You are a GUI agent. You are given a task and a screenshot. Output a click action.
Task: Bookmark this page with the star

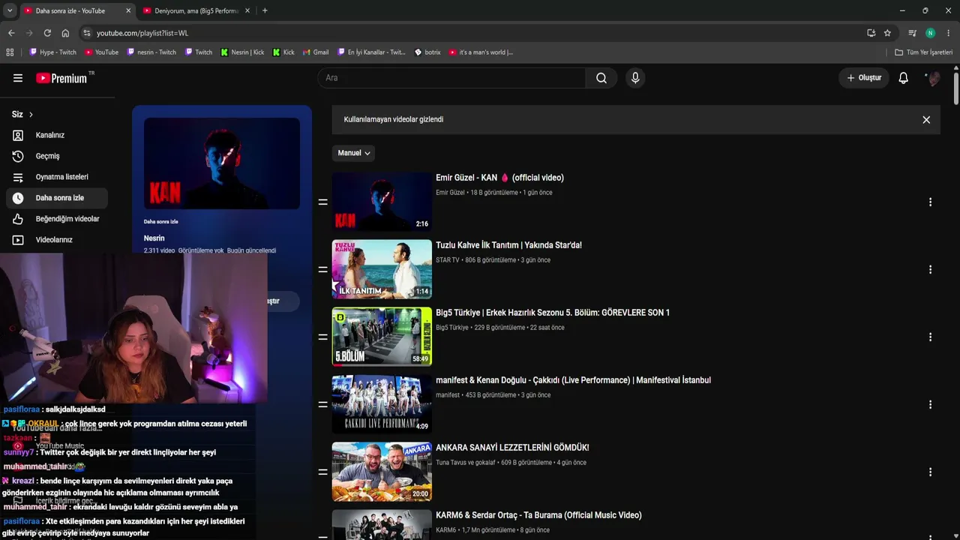coord(887,33)
